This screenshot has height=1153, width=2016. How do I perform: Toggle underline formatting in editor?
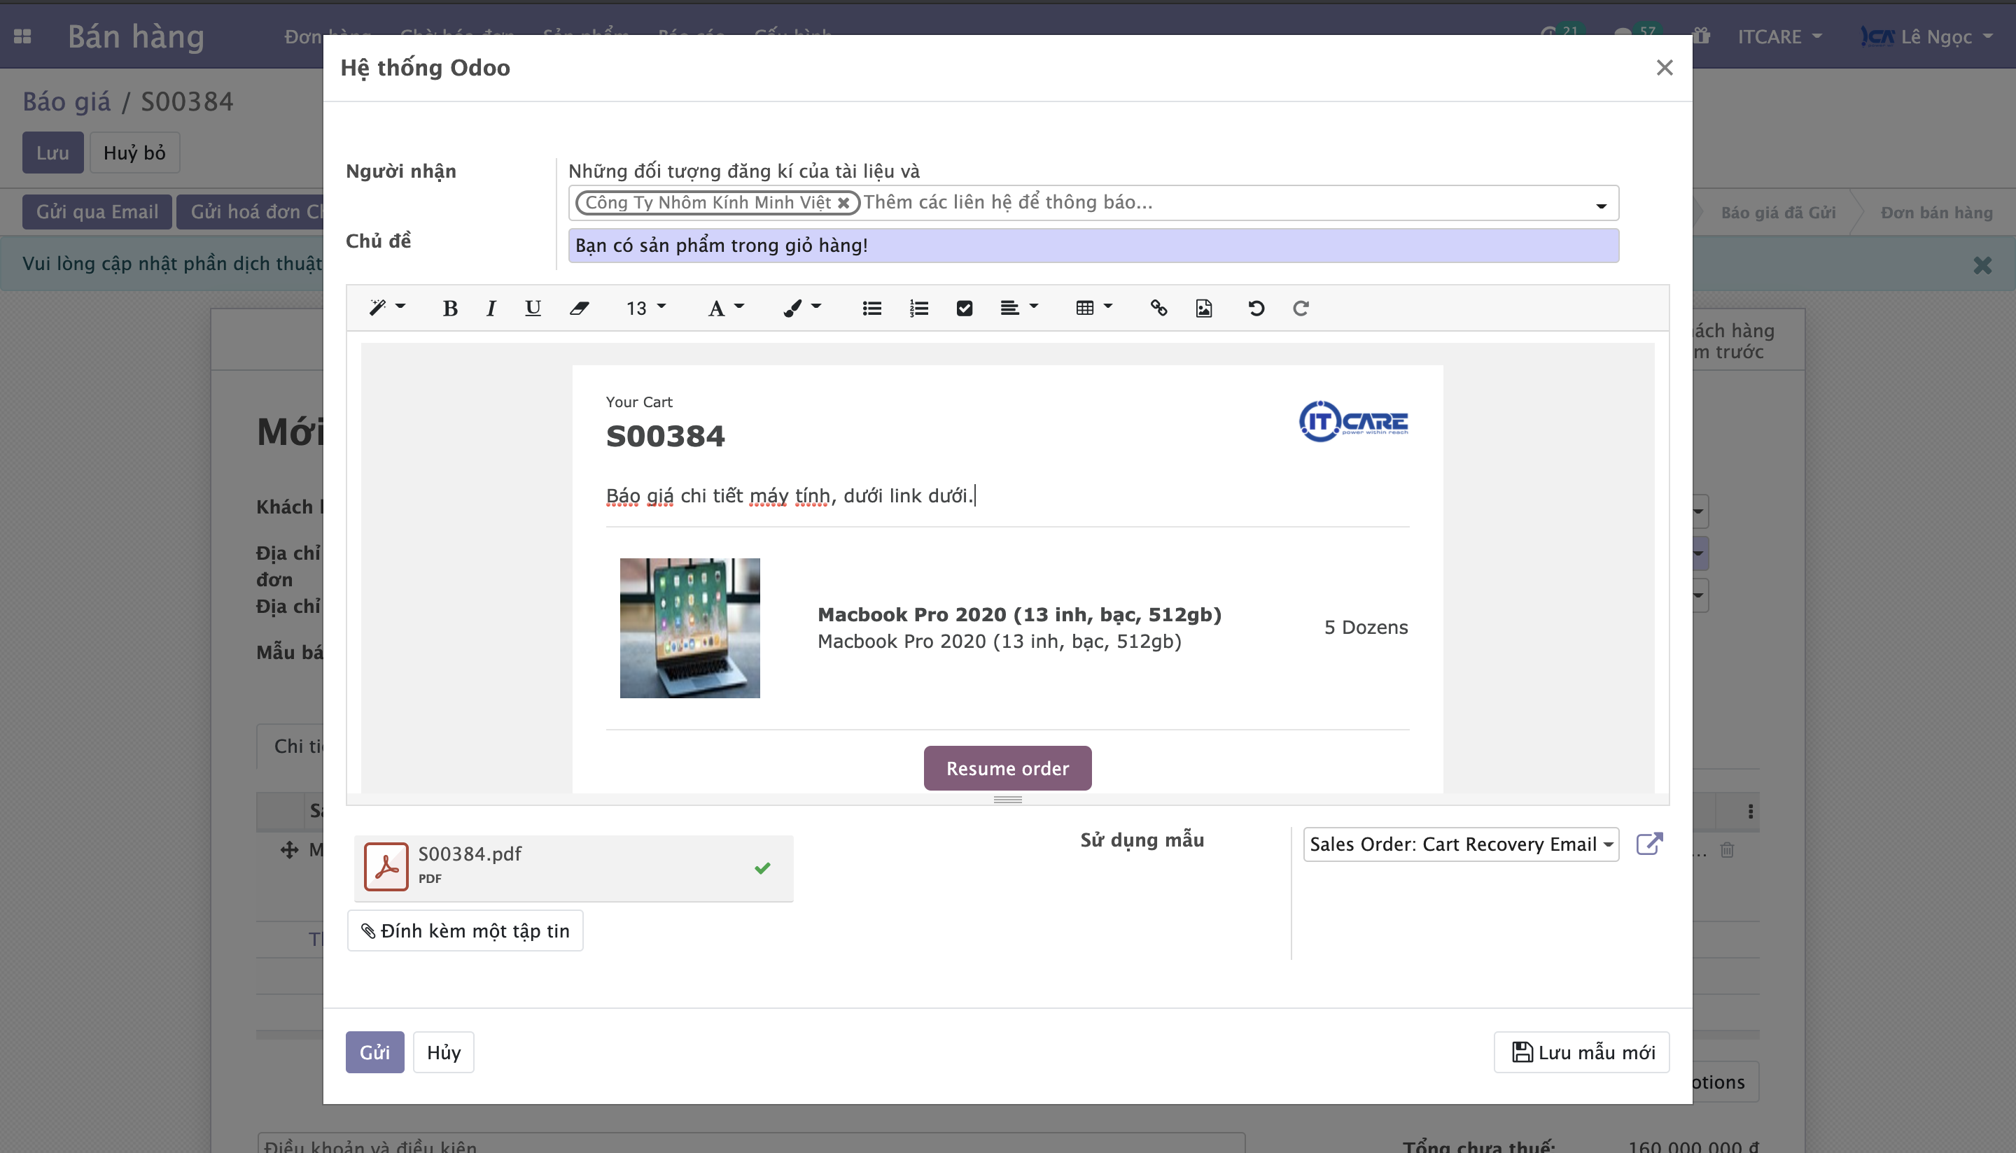[533, 308]
